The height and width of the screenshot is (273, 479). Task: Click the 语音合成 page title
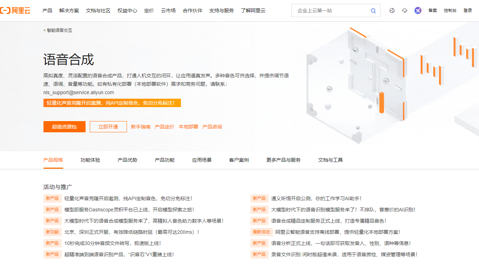[x=69, y=60]
